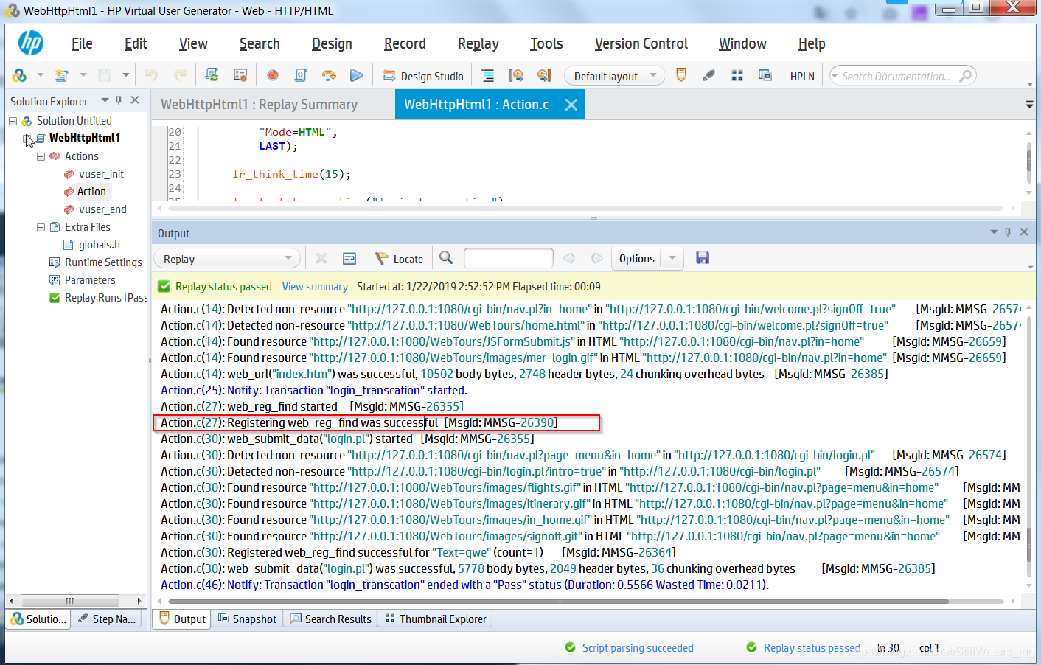This screenshot has width=1041, height=665.
Task: Click the HPLN toolbar button
Action: click(x=802, y=76)
